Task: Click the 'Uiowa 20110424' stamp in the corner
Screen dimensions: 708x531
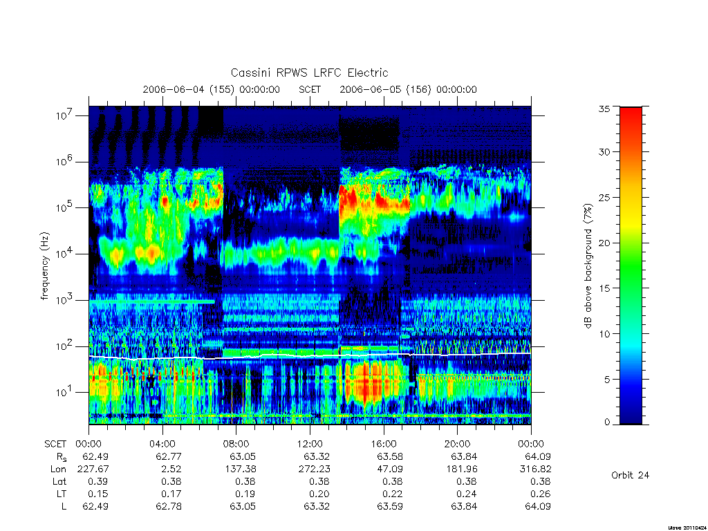Action: tap(687, 528)
